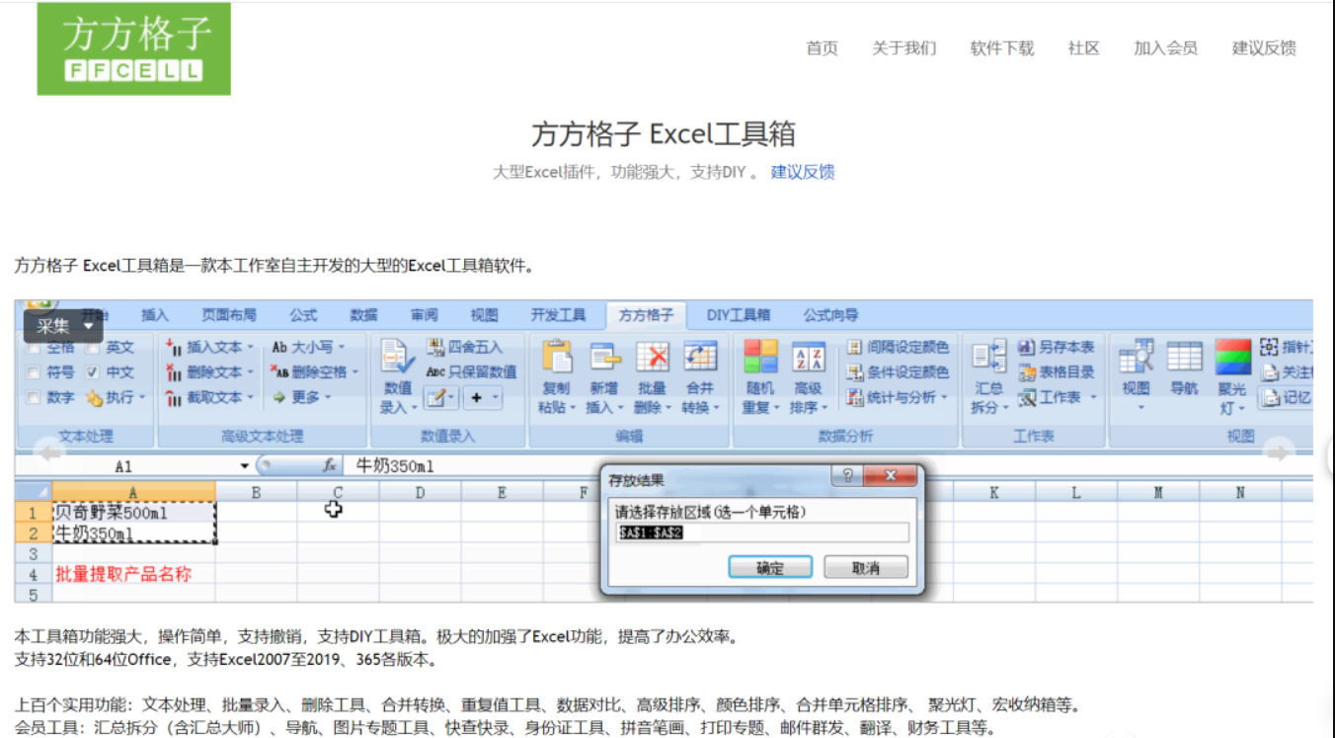Toggle the 空格 checkbox

coord(34,348)
